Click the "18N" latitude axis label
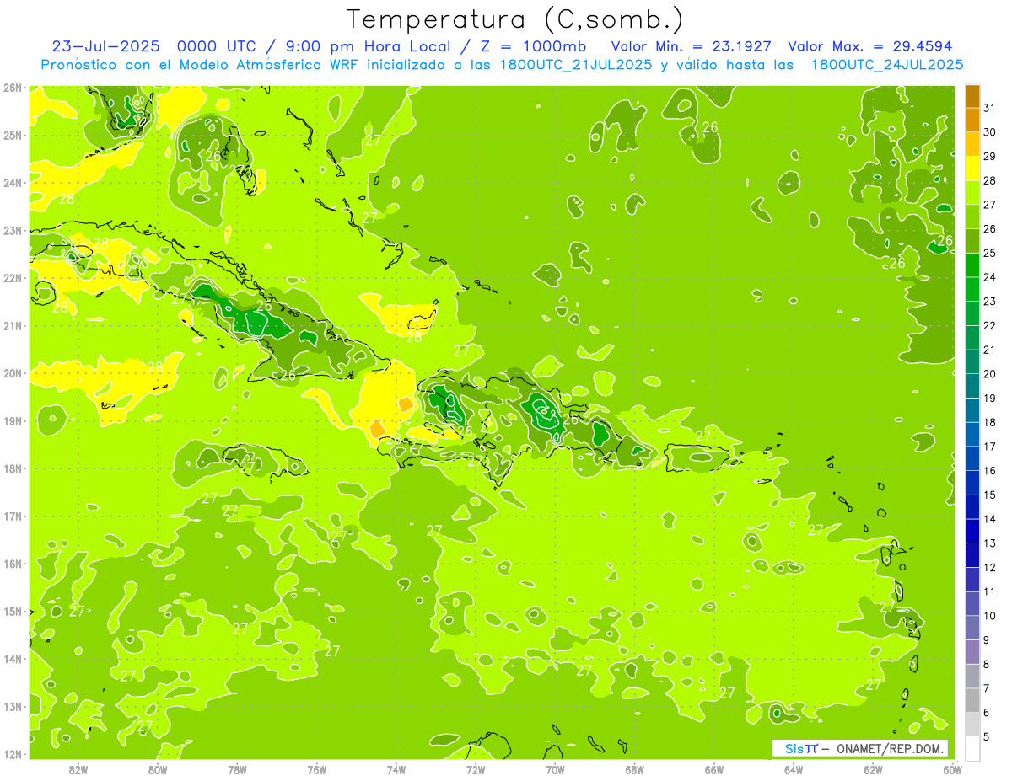Viewport: 1012px width, 781px height. tap(13, 468)
